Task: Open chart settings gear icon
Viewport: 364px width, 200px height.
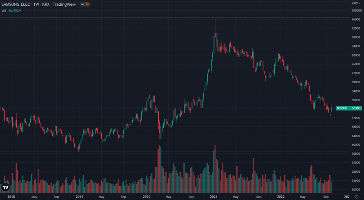Action: click(356, 197)
